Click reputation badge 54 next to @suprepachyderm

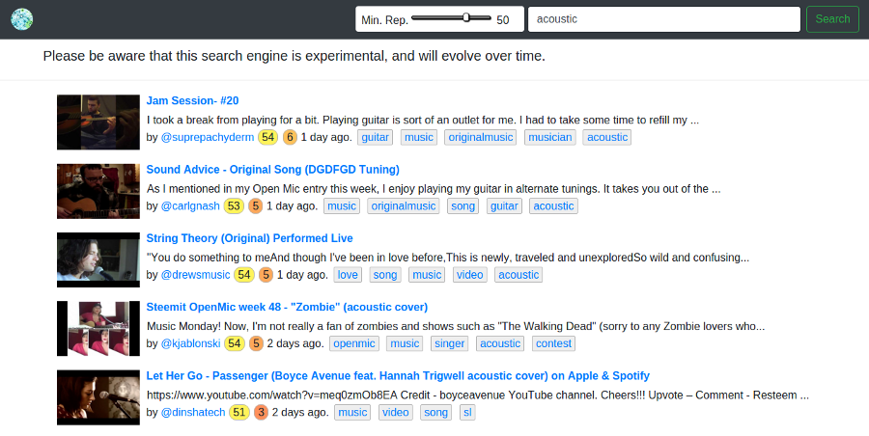267,137
